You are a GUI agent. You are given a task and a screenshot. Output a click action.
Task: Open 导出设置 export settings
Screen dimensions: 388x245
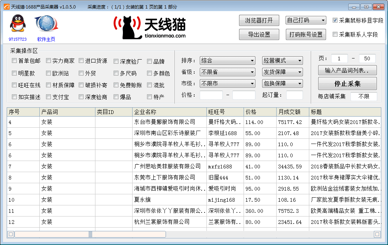point(259,34)
